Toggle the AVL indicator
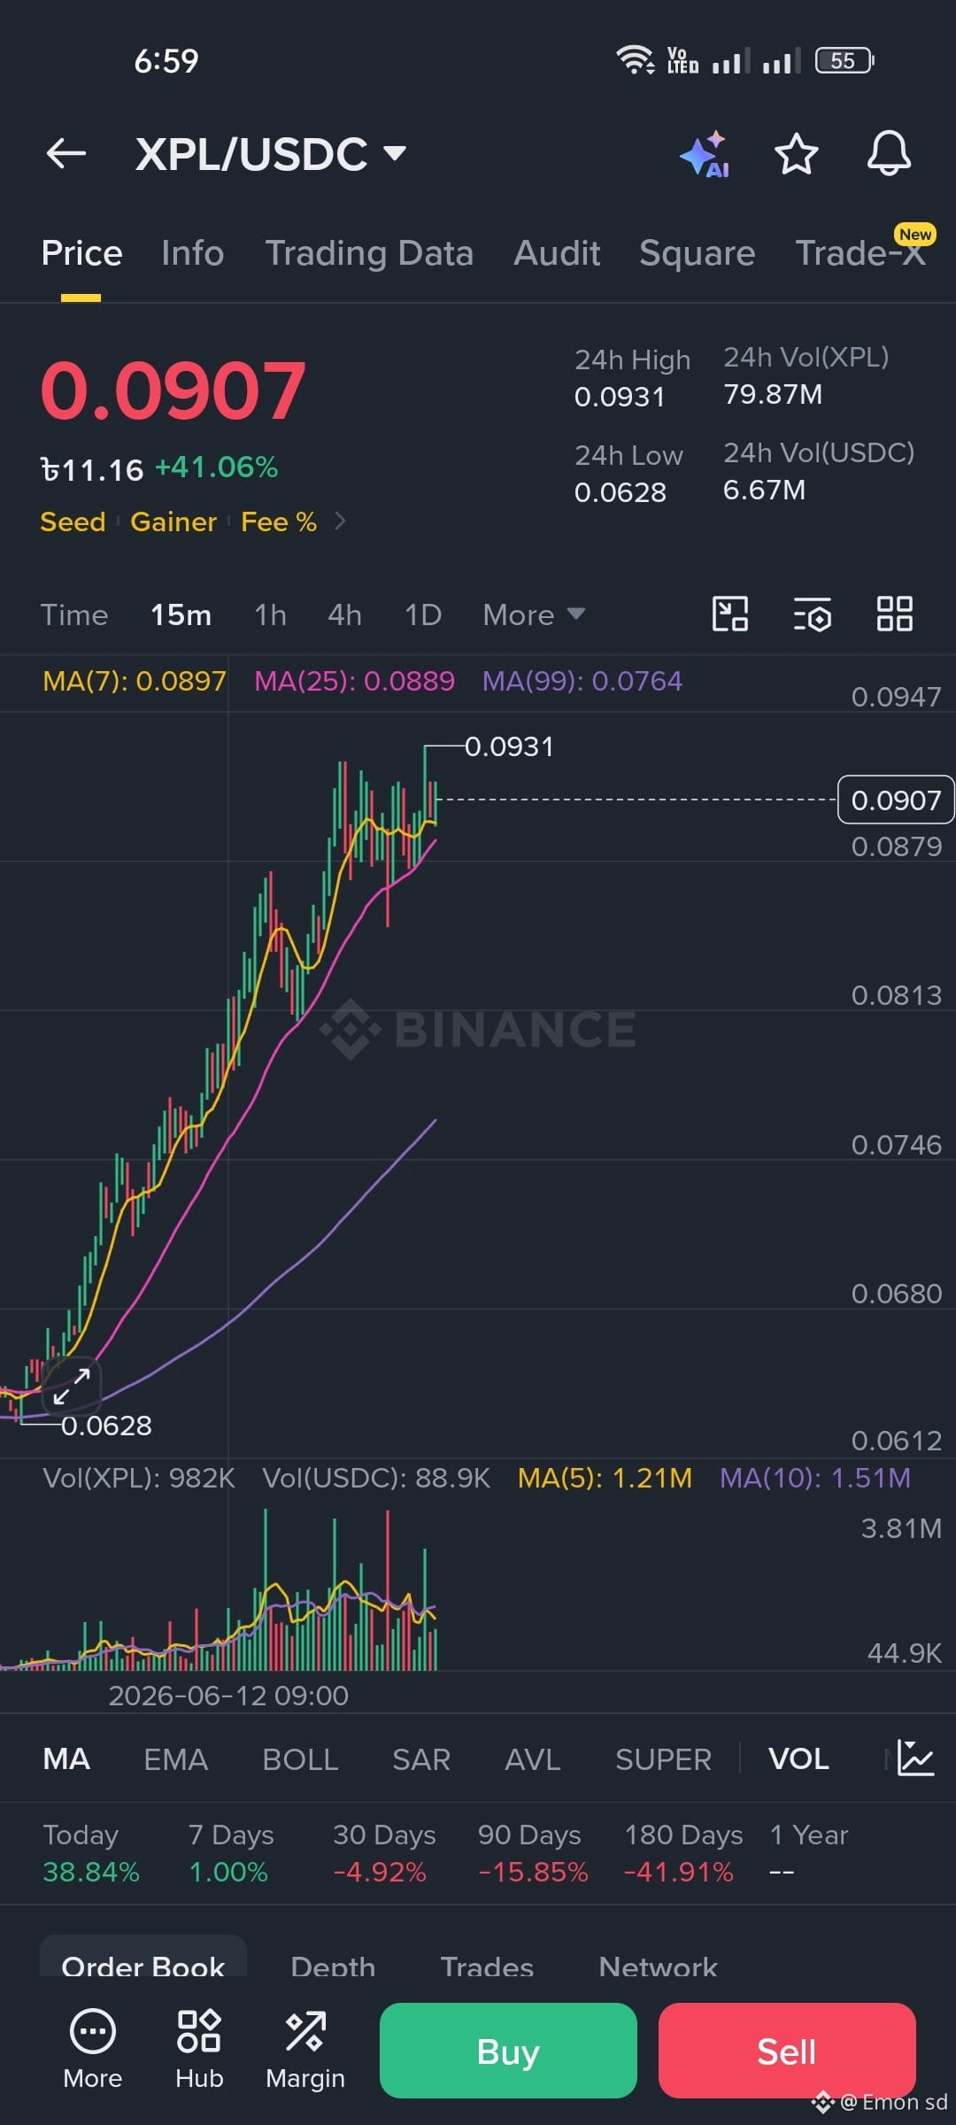 pyautogui.click(x=533, y=1758)
